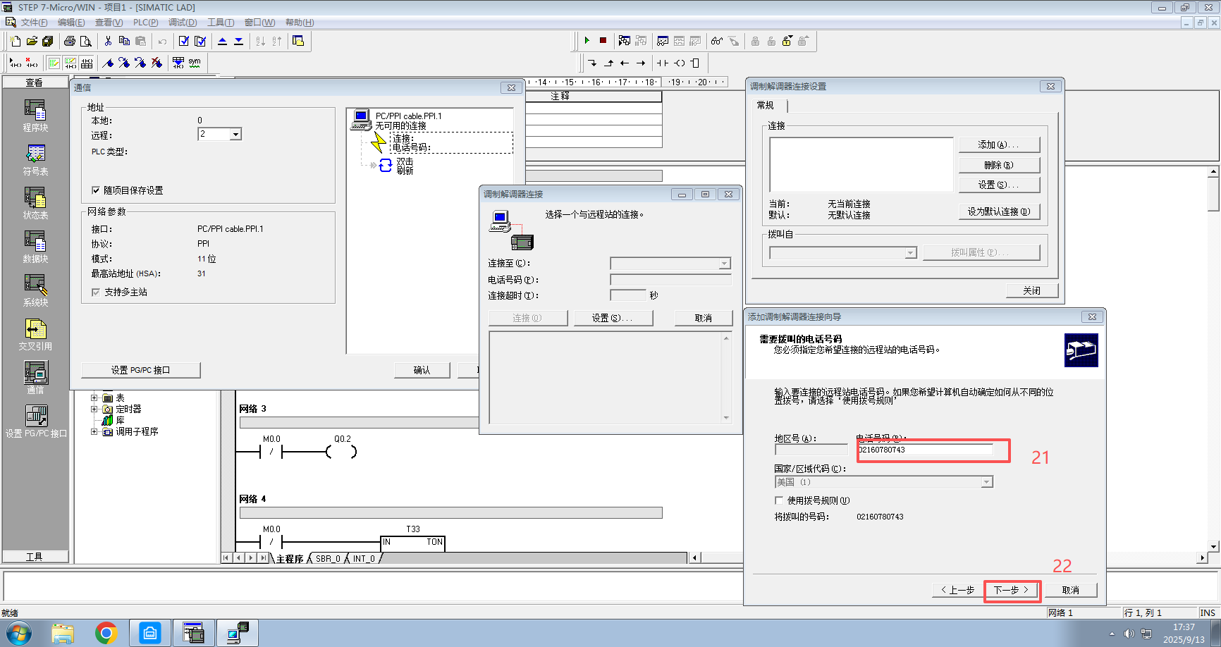The height and width of the screenshot is (647, 1221).
Task: Open the 数据块 (data block) sidebar icon
Action: point(35,247)
